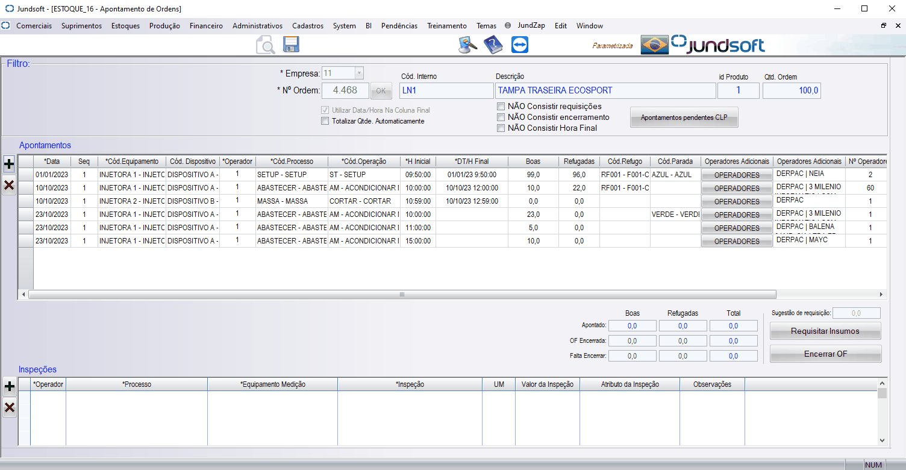This screenshot has height=470, width=906.
Task: Click the Boas column header in Apontamentos
Action: pos(533,161)
